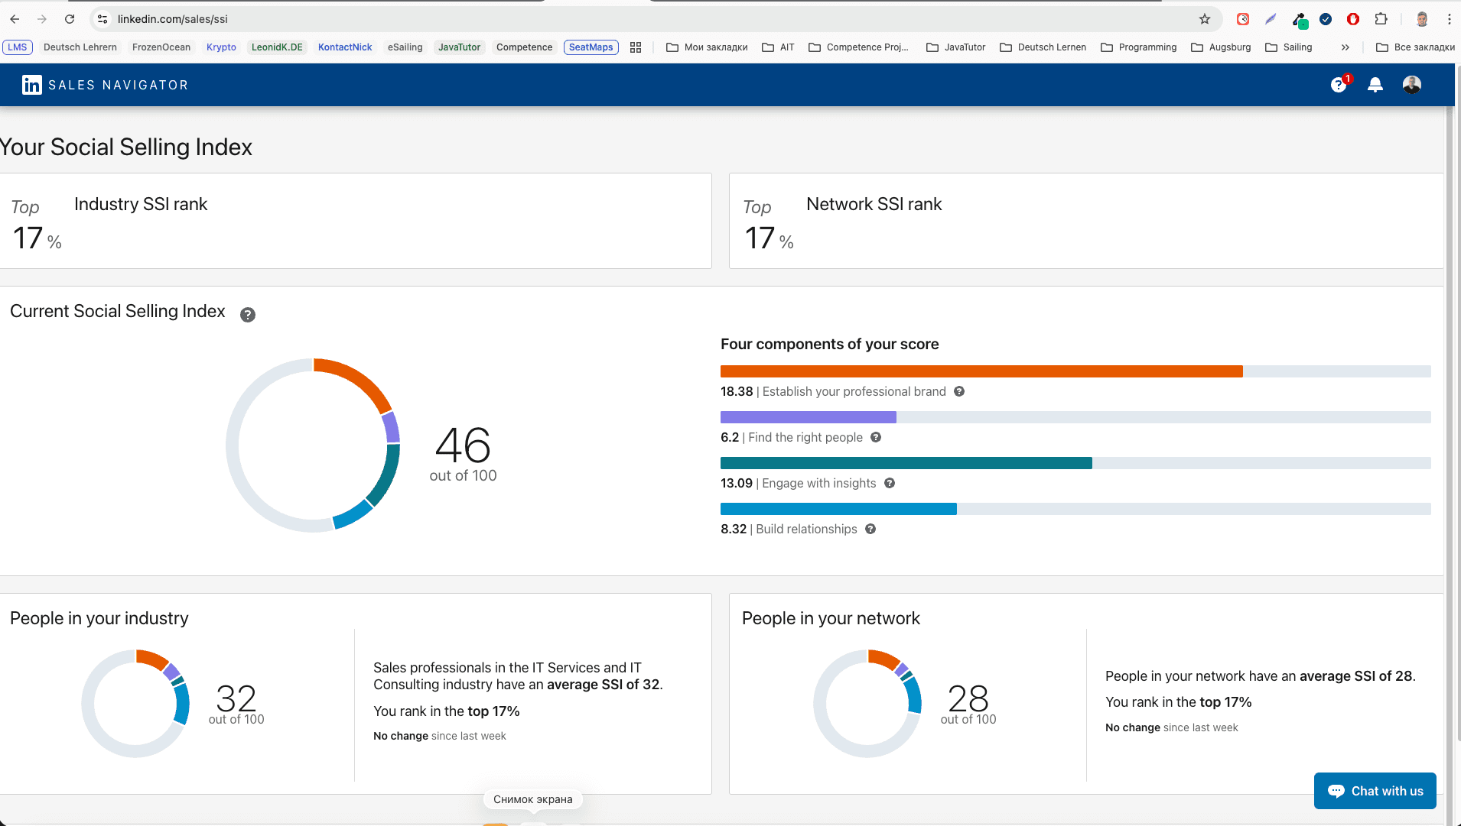Reload the page in the browser
This screenshot has width=1461, height=826.
(x=70, y=19)
